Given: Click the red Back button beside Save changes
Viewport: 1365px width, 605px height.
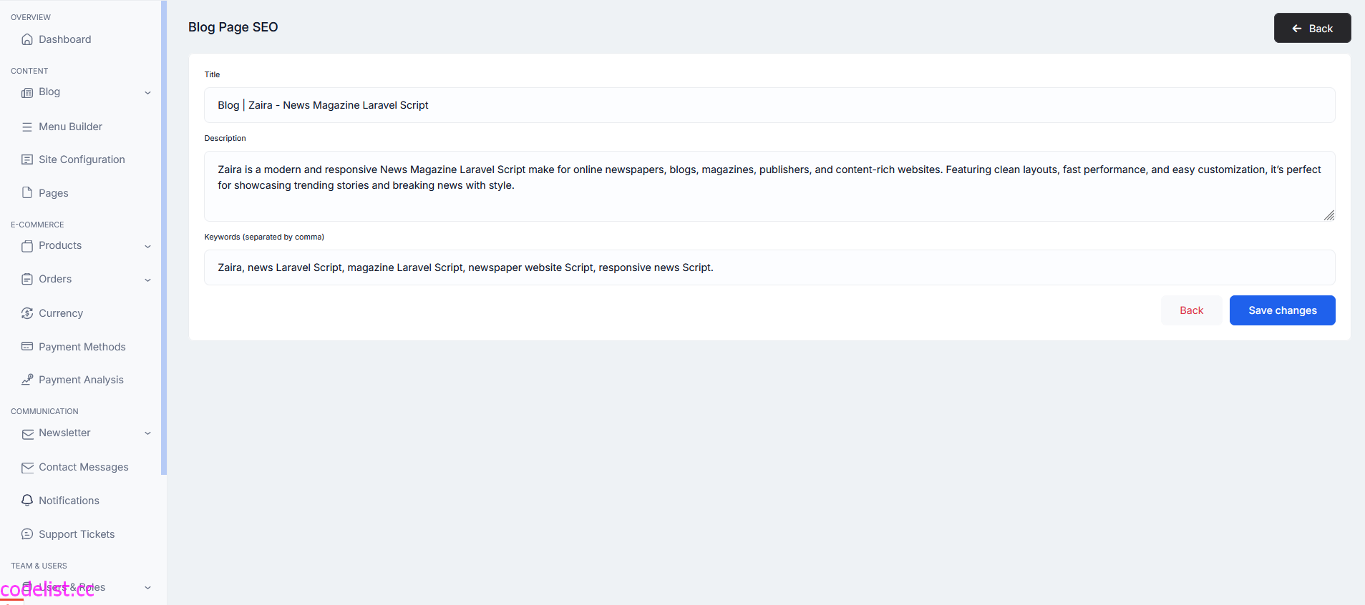Looking at the screenshot, I should 1191,310.
